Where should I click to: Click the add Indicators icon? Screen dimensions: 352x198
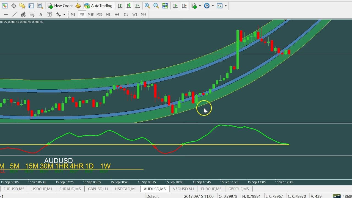pyautogui.click(x=194, y=5)
